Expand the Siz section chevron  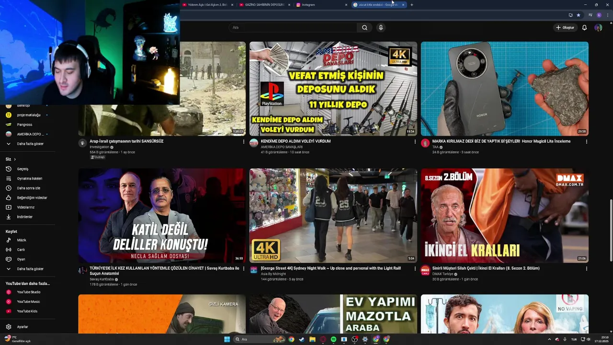pos(15,159)
